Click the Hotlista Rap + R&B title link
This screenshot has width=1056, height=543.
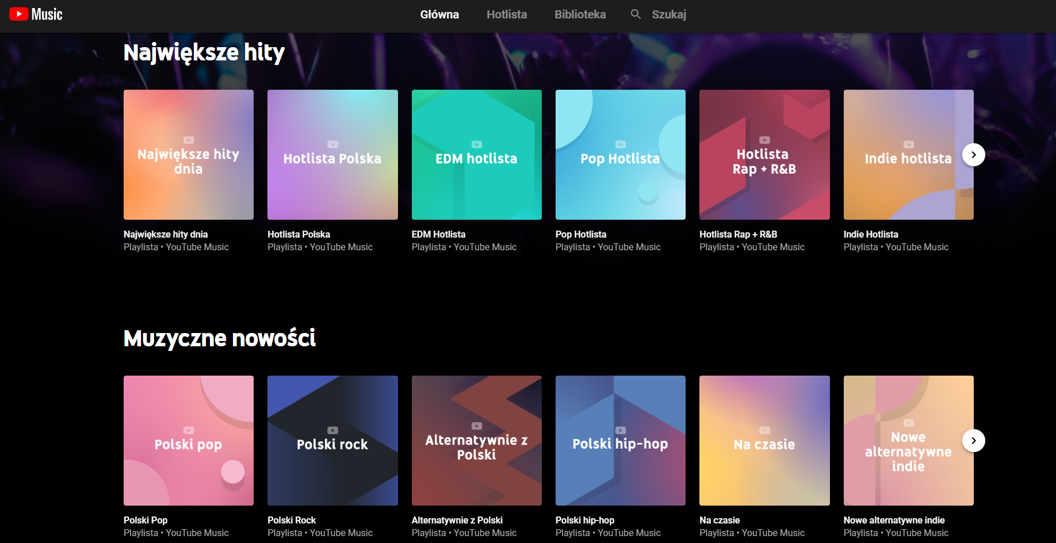pos(738,234)
